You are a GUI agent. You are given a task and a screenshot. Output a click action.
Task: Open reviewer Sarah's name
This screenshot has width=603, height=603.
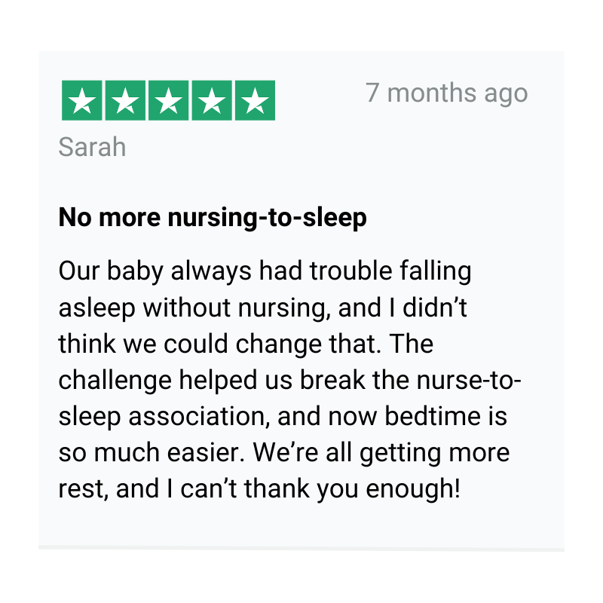pos(92,147)
